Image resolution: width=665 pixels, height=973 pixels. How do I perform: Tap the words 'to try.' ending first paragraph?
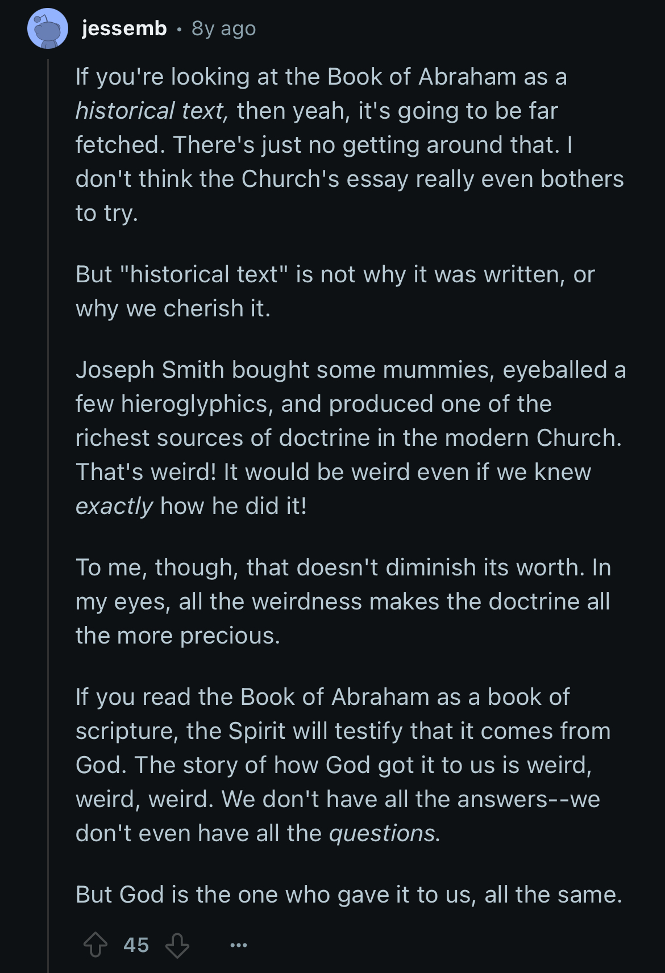(107, 213)
